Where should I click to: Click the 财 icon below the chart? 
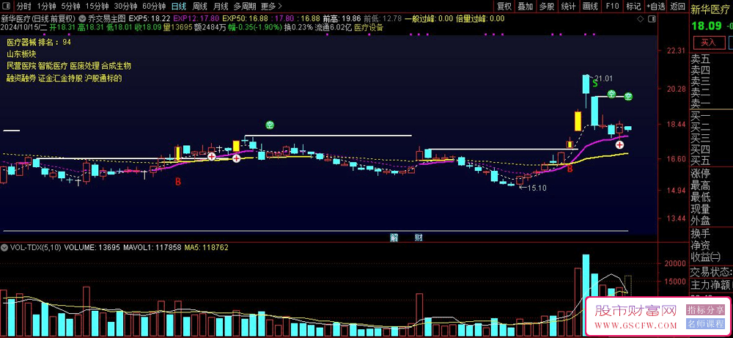pyautogui.click(x=419, y=237)
